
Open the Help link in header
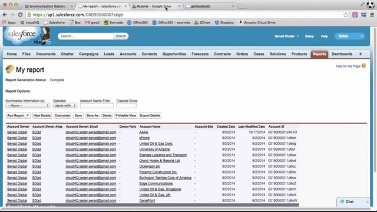325,36
